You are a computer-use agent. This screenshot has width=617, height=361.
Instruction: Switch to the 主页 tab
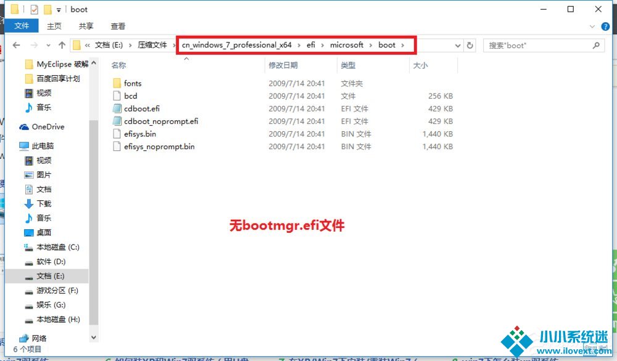(x=54, y=26)
